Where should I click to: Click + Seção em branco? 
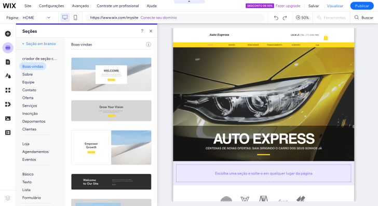(39, 44)
